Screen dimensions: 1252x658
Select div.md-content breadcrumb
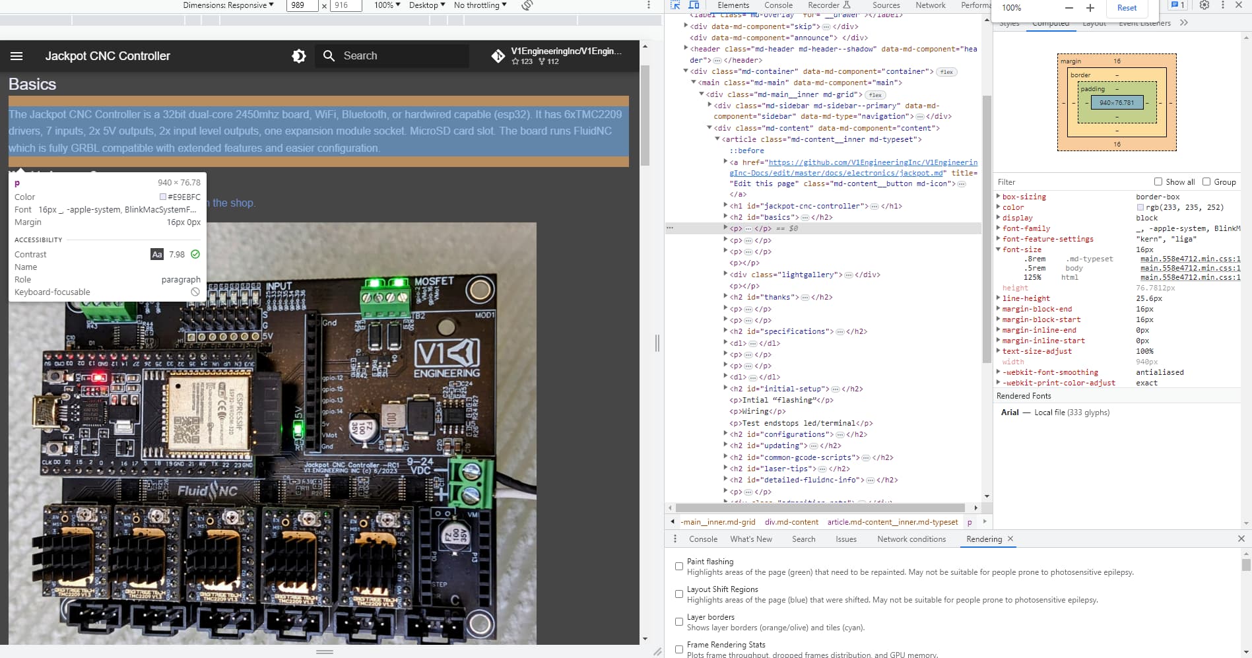(791, 522)
